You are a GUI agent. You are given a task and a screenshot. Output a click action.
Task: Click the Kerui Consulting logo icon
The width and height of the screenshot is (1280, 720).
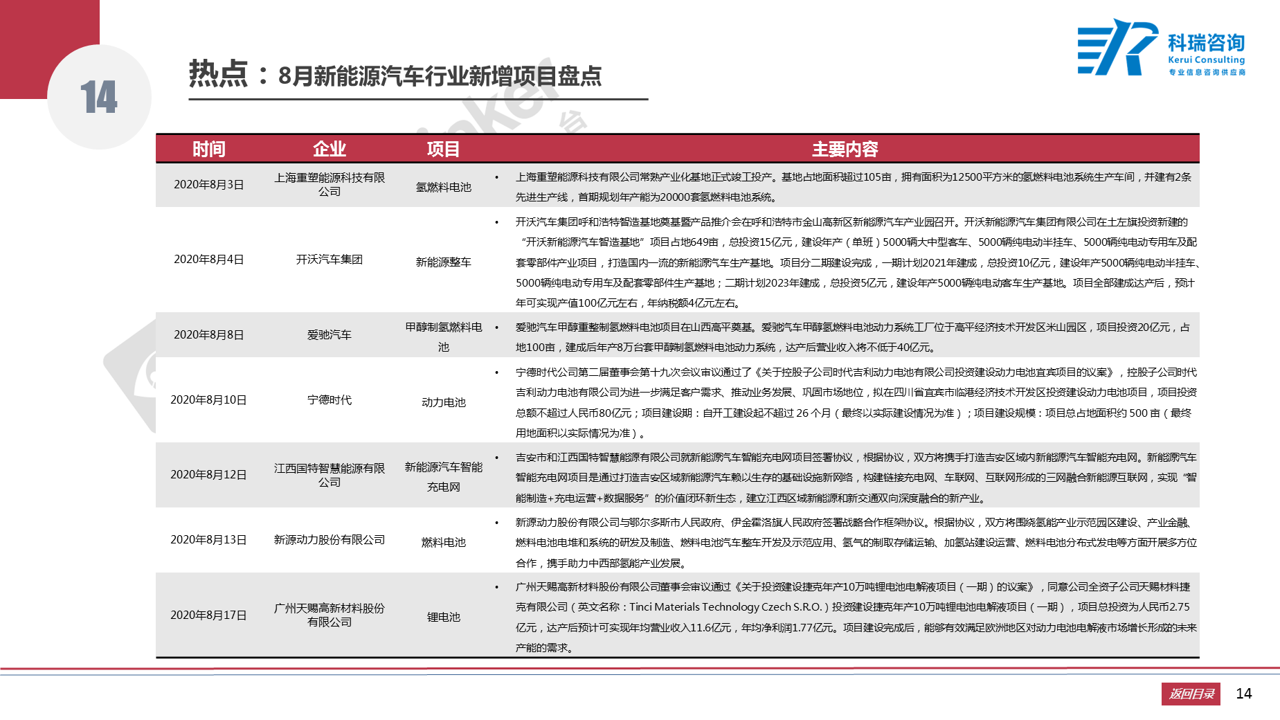click(1117, 47)
